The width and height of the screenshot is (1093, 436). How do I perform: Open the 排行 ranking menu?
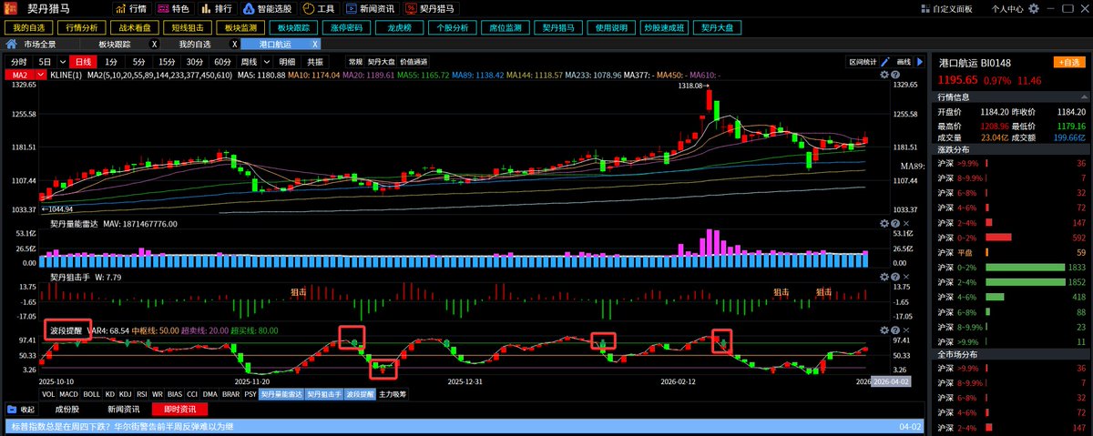coord(216,8)
